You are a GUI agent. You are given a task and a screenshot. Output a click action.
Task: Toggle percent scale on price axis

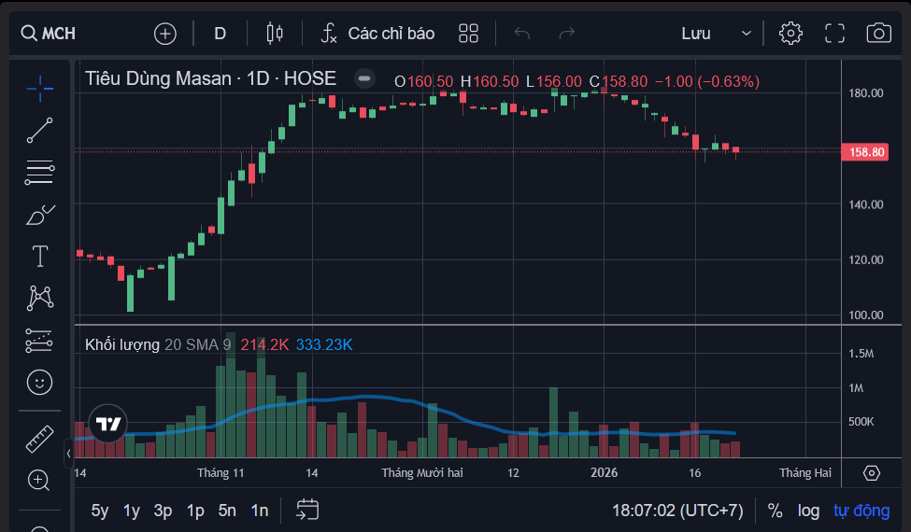click(775, 511)
